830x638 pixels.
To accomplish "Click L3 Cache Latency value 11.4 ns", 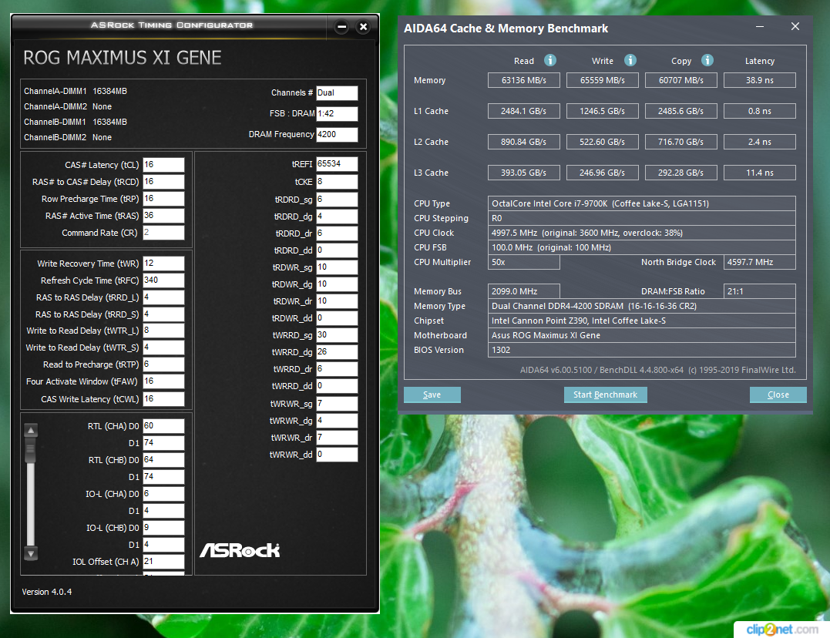I will pyautogui.click(x=760, y=173).
